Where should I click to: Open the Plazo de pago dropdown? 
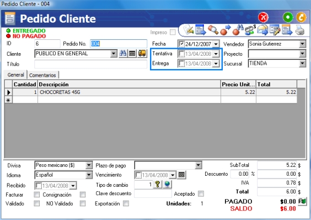(198, 165)
